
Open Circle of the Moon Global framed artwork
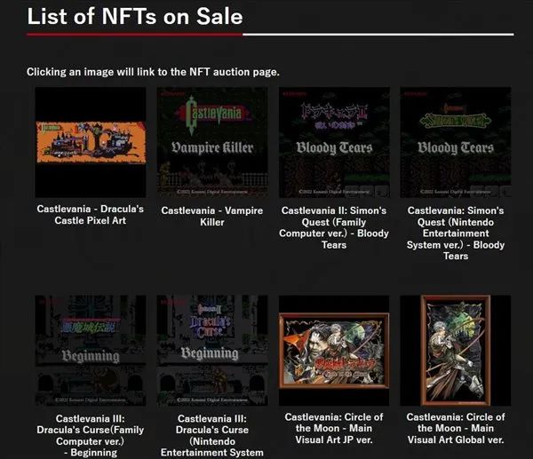[x=456, y=351]
